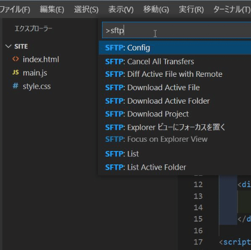Pick SFTP: Download Active File
The image size is (251, 250).
[175, 88]
